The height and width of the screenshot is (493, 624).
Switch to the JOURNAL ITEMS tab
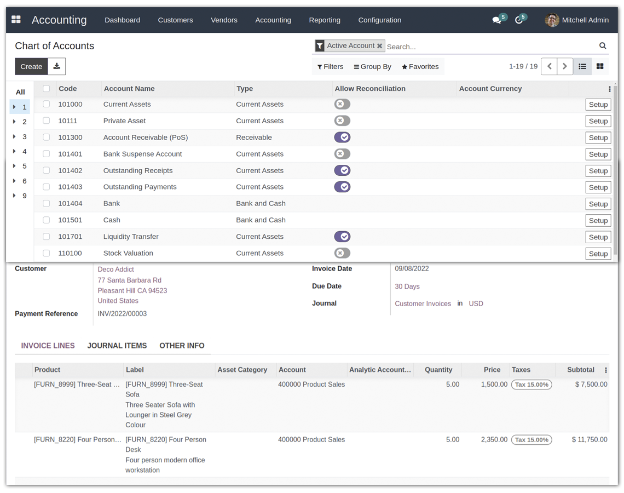117,346
